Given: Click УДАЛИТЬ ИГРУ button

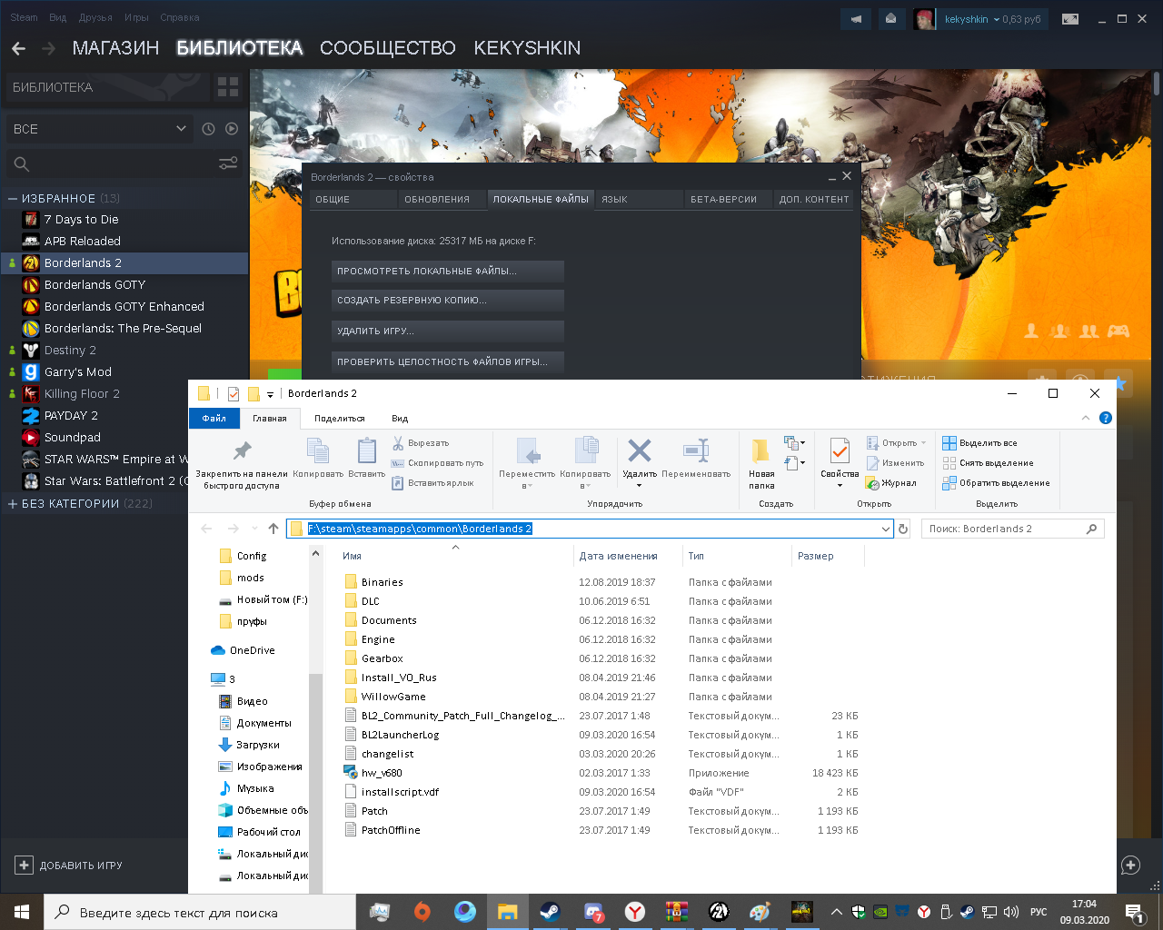Looking at the screenshot, I should coord(448,331).
